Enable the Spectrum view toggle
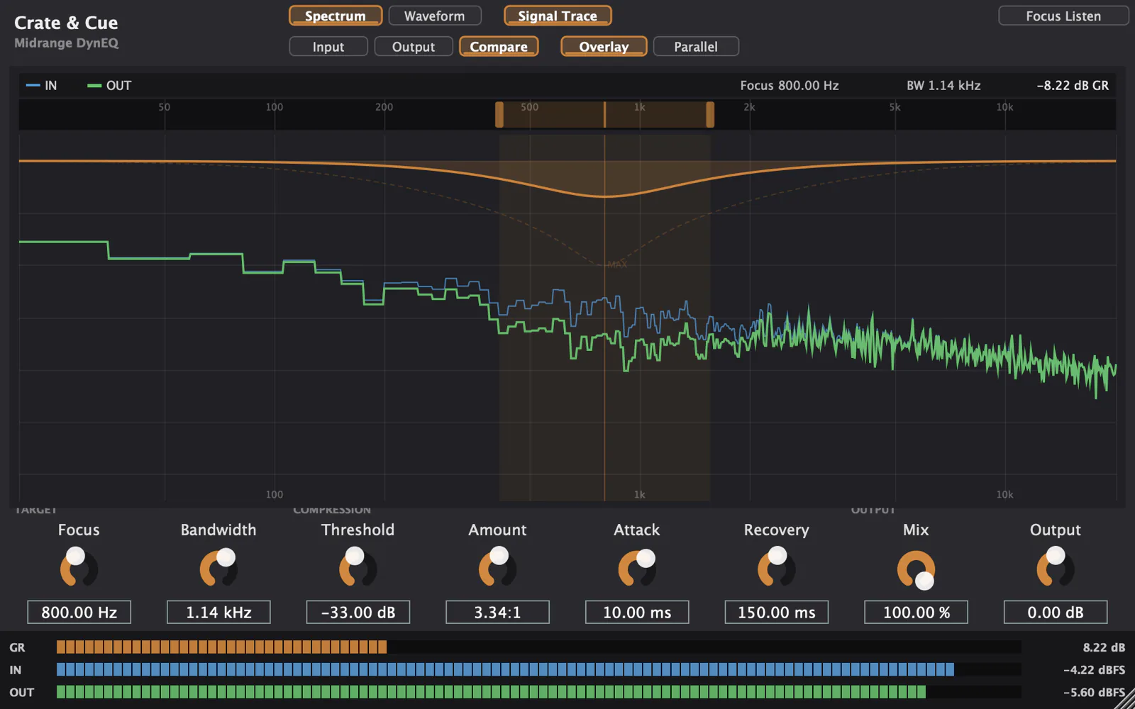This screenshot has width=1135, height=709. (336, 16)
